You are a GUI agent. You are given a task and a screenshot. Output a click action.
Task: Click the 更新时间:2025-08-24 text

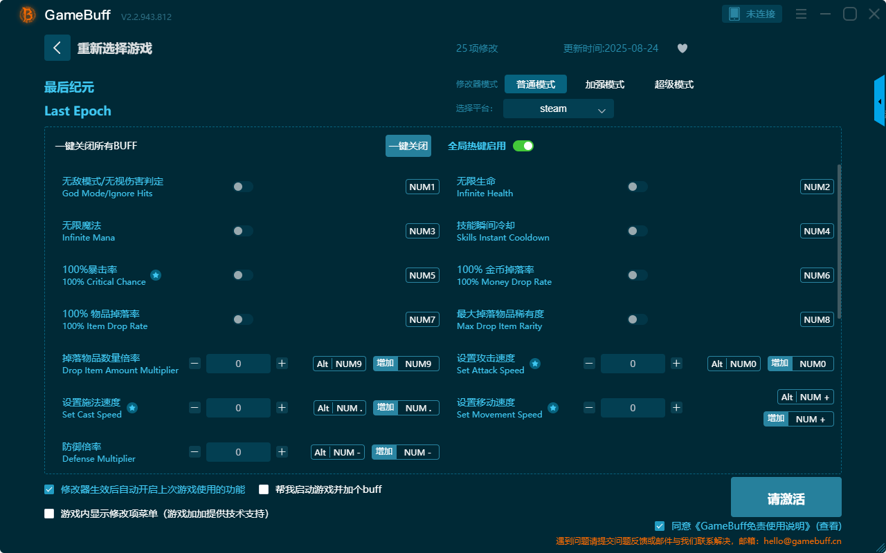[611, 48]
